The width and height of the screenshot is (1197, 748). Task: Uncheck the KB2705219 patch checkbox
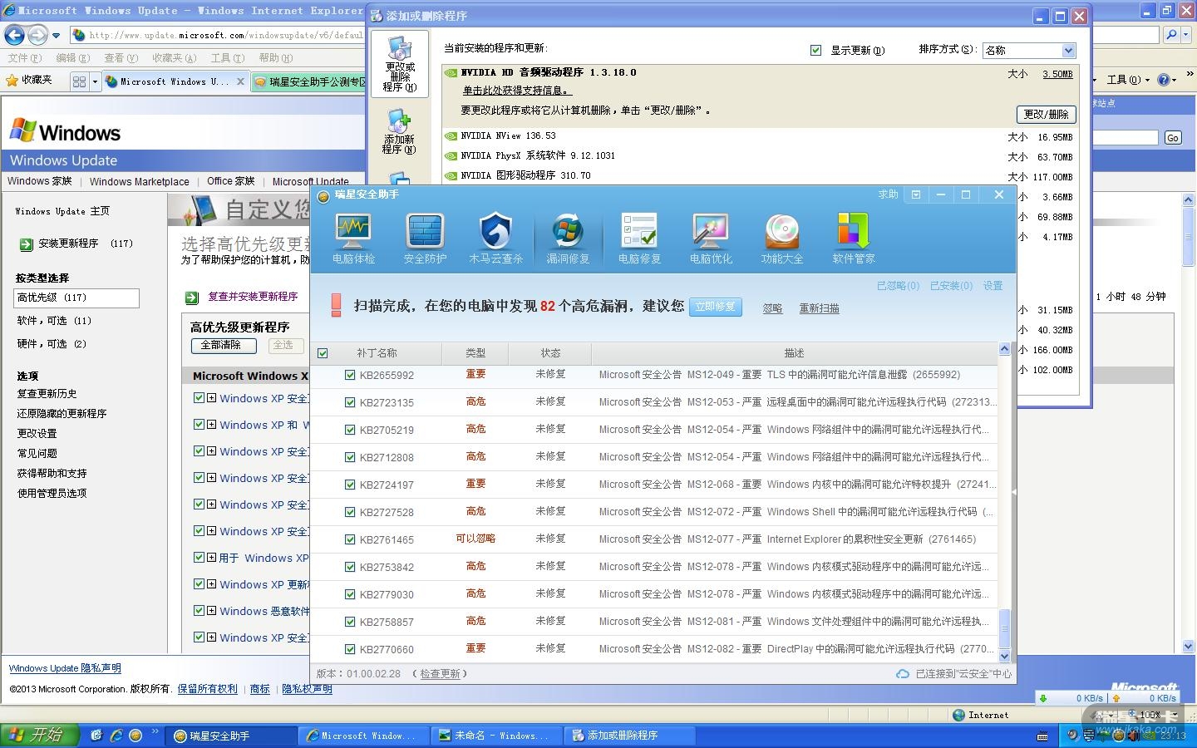[350, 431]
